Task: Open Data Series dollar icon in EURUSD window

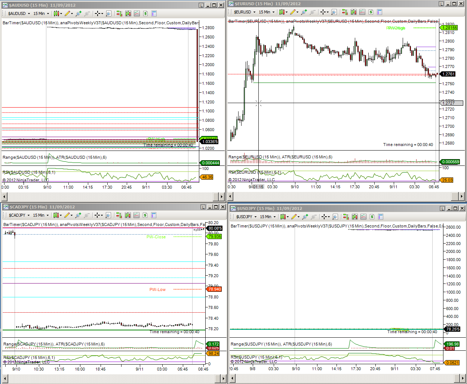Action: (371, 12)
